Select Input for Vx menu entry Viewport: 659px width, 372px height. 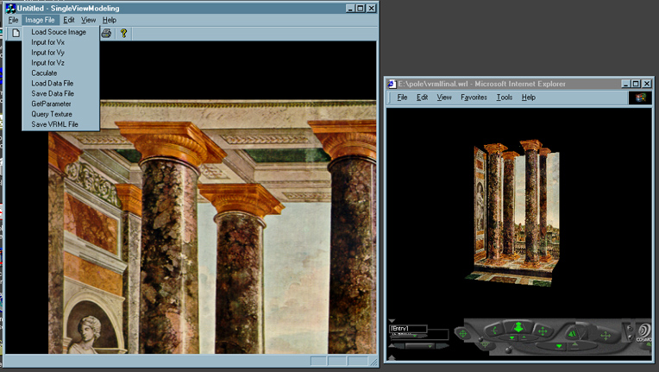pyautogui.click(x=48, y=42)
